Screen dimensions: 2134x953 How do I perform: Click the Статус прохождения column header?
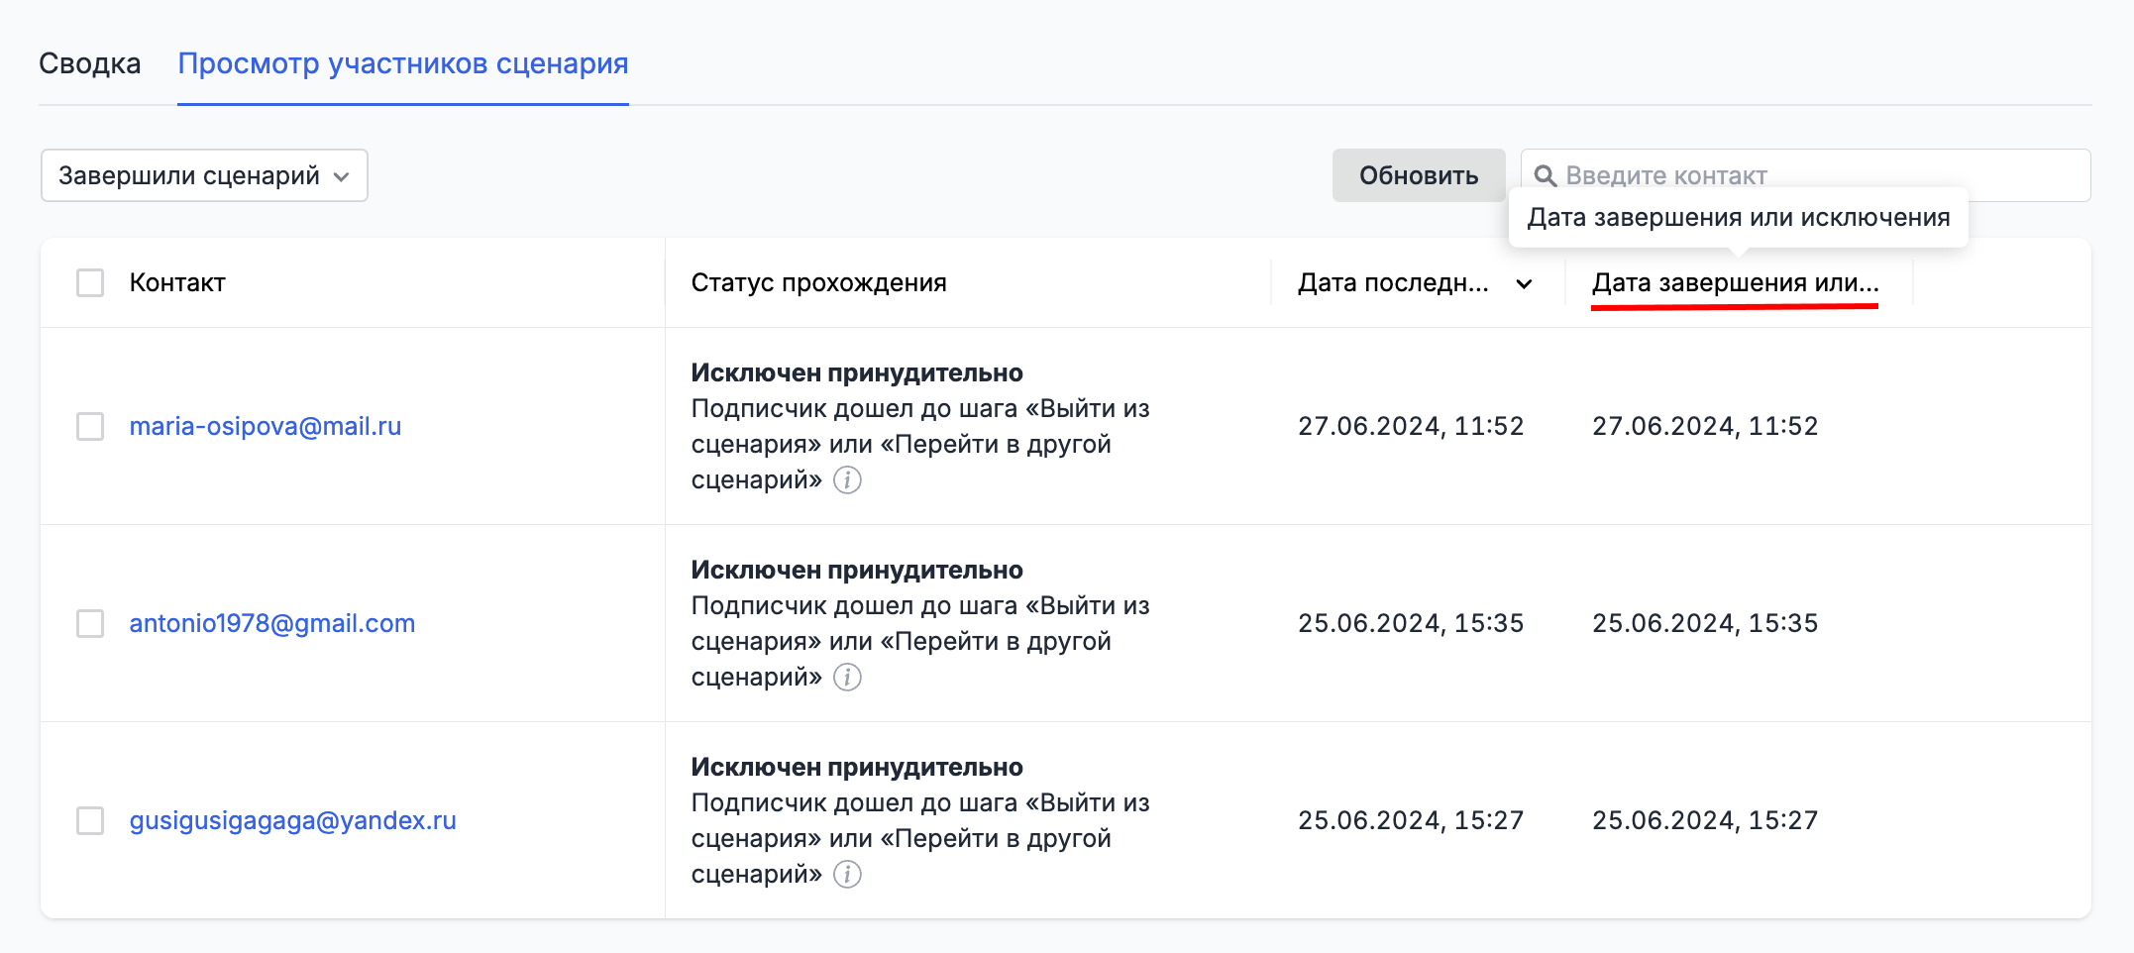pos(818,283)
